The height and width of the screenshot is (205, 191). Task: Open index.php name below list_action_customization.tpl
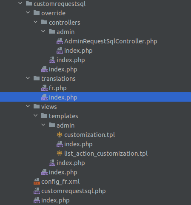pos(71,163)
